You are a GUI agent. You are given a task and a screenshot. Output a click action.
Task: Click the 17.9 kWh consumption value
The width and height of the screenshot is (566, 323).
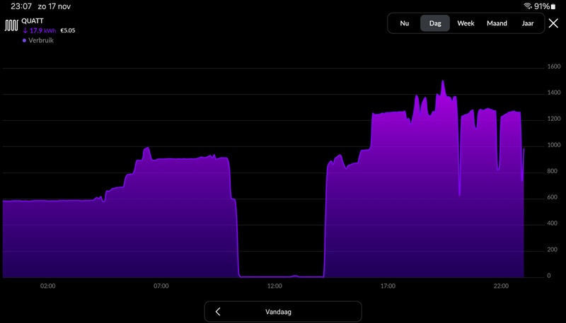[43, 30]
